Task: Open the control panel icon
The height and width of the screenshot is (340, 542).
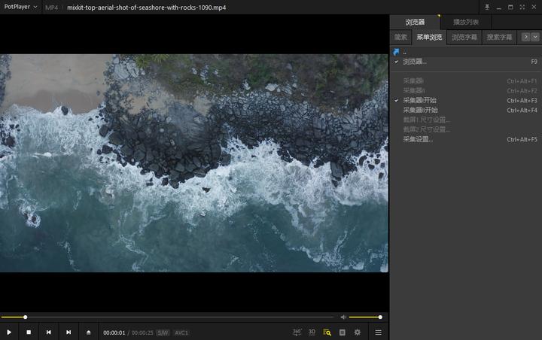Action: [343, 332]
